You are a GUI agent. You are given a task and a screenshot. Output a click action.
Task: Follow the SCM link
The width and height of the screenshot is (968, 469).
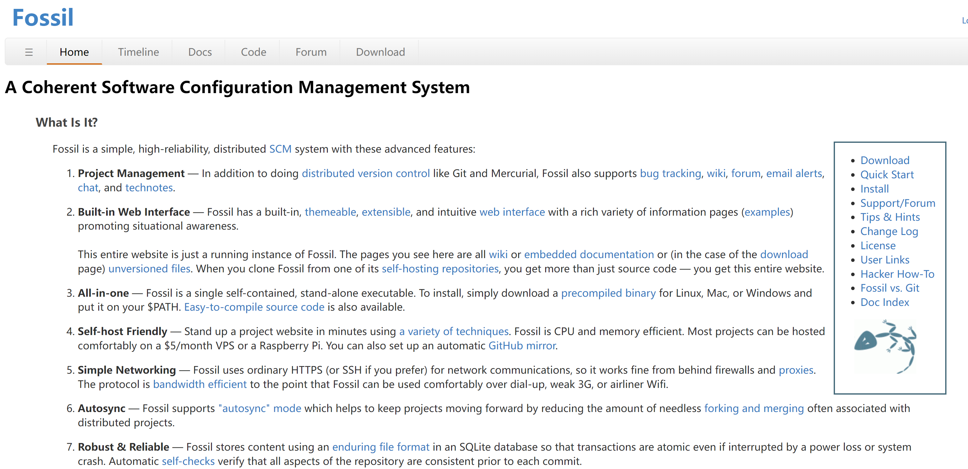(280, 149)
